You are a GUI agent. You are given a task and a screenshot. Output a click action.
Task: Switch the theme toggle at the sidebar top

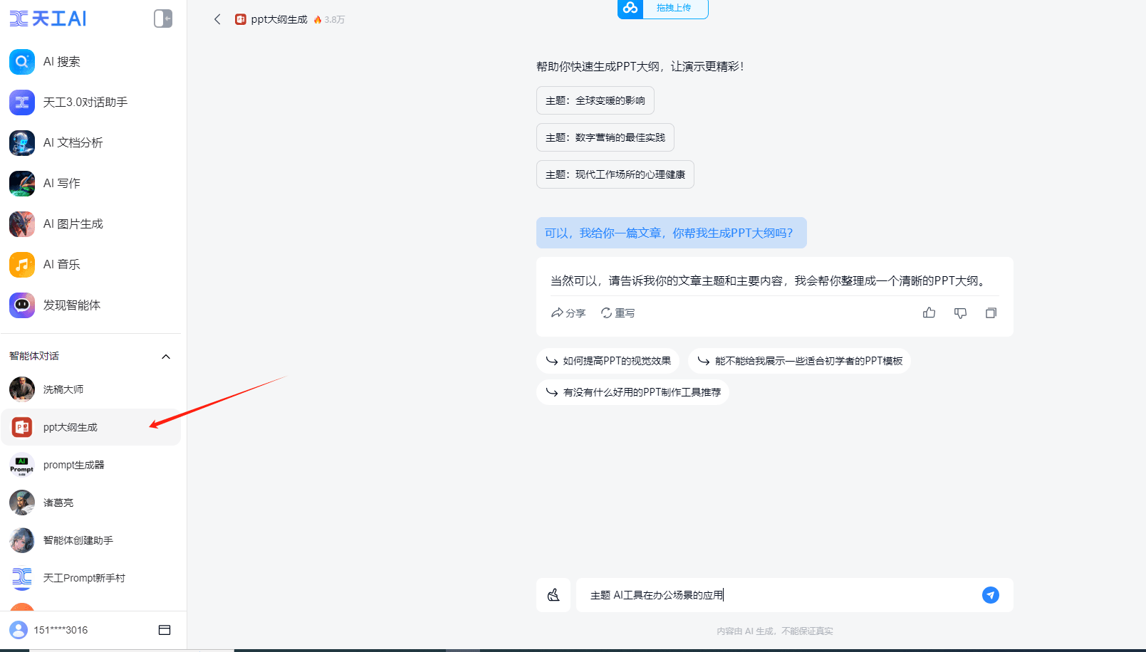(x=162, y=19)
